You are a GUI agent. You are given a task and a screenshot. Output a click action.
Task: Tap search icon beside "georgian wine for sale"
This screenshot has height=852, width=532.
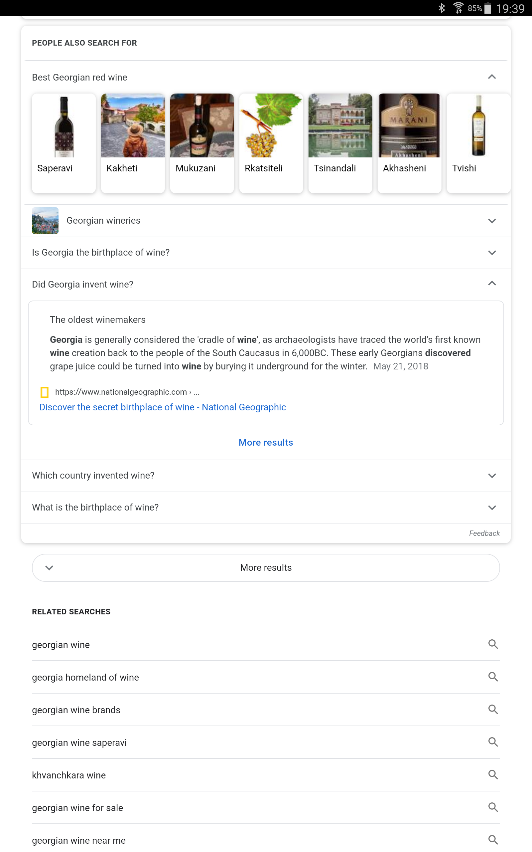[x=492, y=807]
